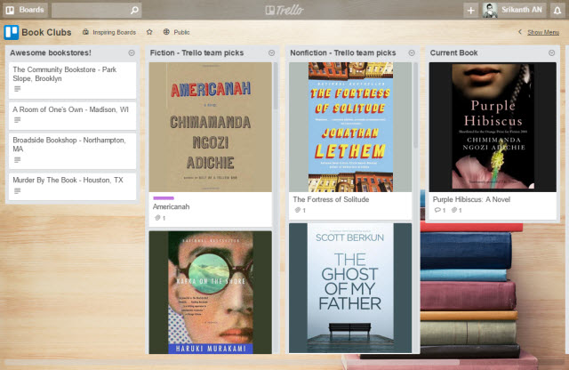Image resolution: width=569 pixels, height=370 pixels.
Task: Click the board horizontal scrollbar
Action: [232, 362]
